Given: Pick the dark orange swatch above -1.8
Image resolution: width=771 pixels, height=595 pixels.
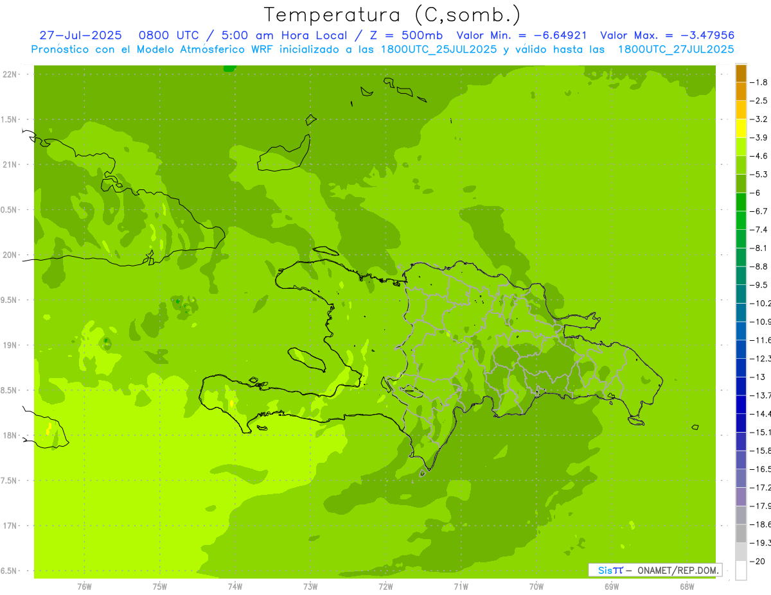Looking at the screenshot, I should (741, 73).
